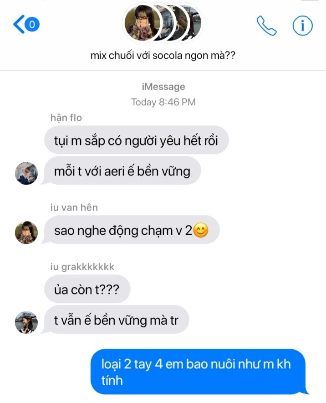This screenshot has width=326, height=403.
Task: Tap message 't vẫn ế bền vững mà tr'
Action: (115, 320)
